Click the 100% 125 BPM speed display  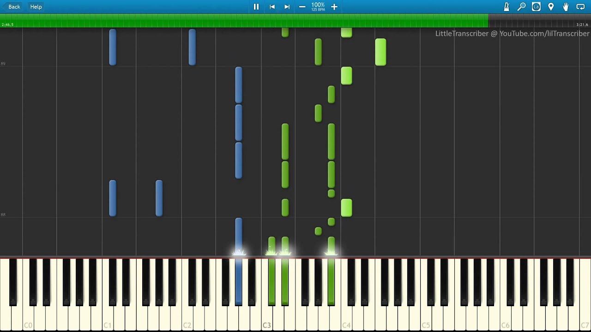click(318, 6)
